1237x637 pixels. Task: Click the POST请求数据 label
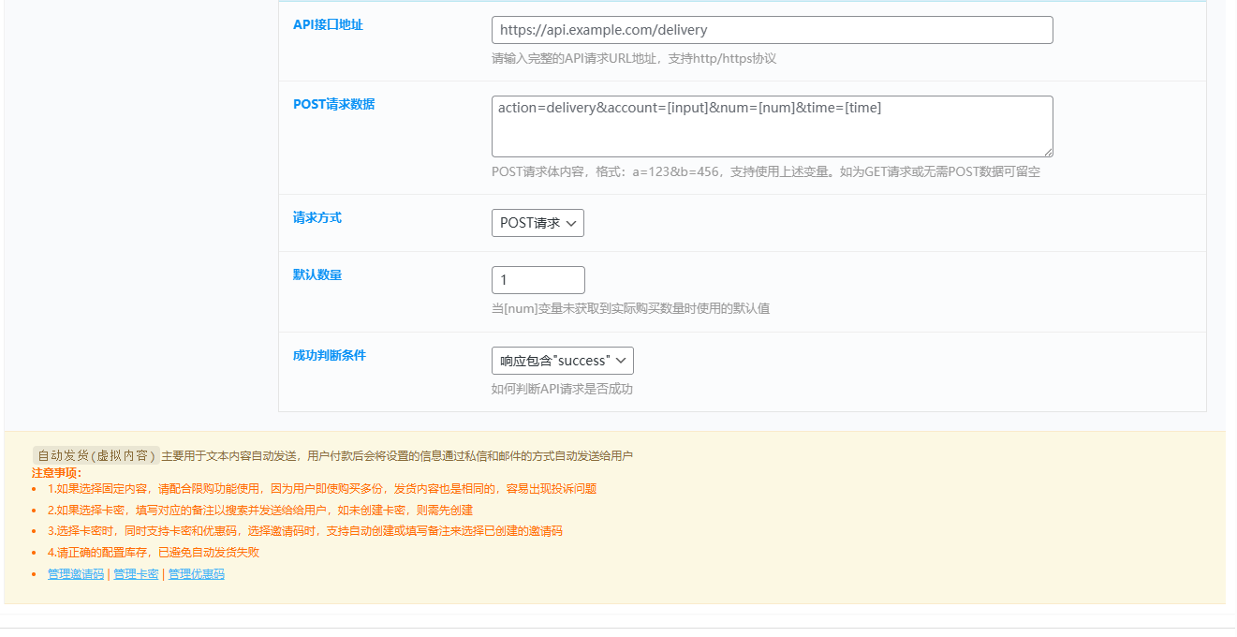click(x=333, y=104)
